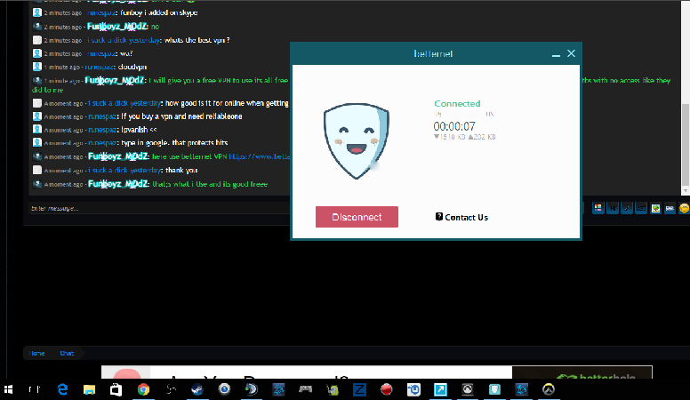This screenshot has width=690, height=400.
Task: Open FunBoyz_MOdZ name on 'its good freee' message
Action: pyautogui.click(x=118, y=184)
